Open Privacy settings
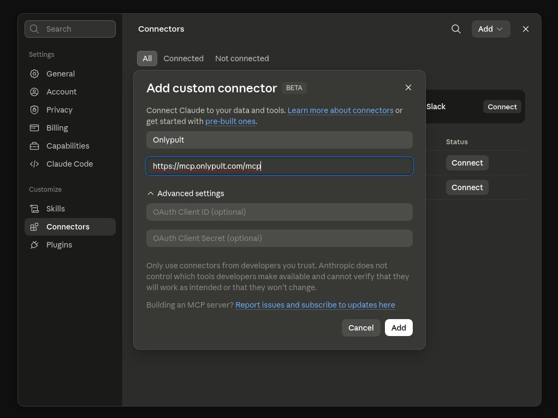The image size is (558, 418). click(x=70, y=110)
